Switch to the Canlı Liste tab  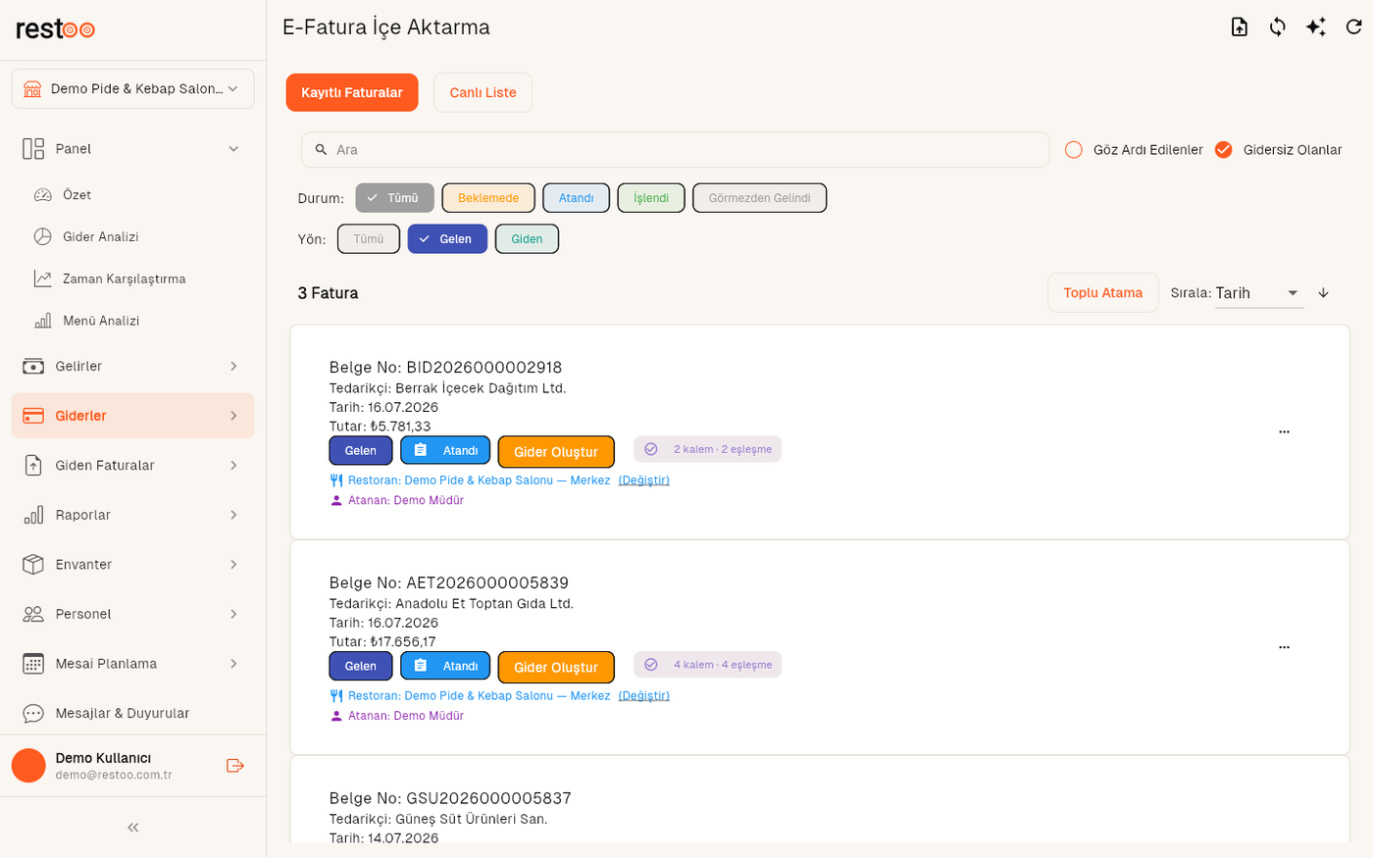[483, 92]
